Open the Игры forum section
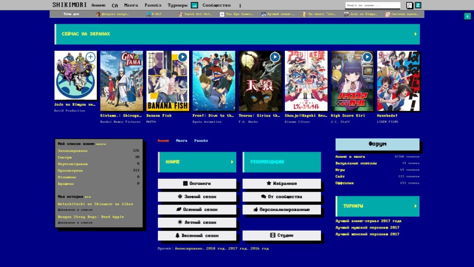This screenshot has height=267, width=474. tap(340, 170)
